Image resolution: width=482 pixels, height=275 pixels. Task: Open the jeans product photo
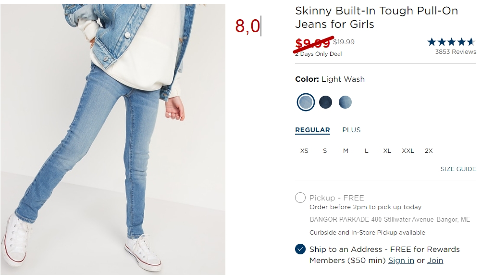113,139
